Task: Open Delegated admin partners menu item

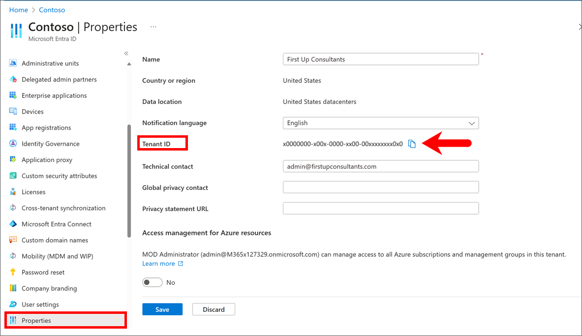Action: 59,79
